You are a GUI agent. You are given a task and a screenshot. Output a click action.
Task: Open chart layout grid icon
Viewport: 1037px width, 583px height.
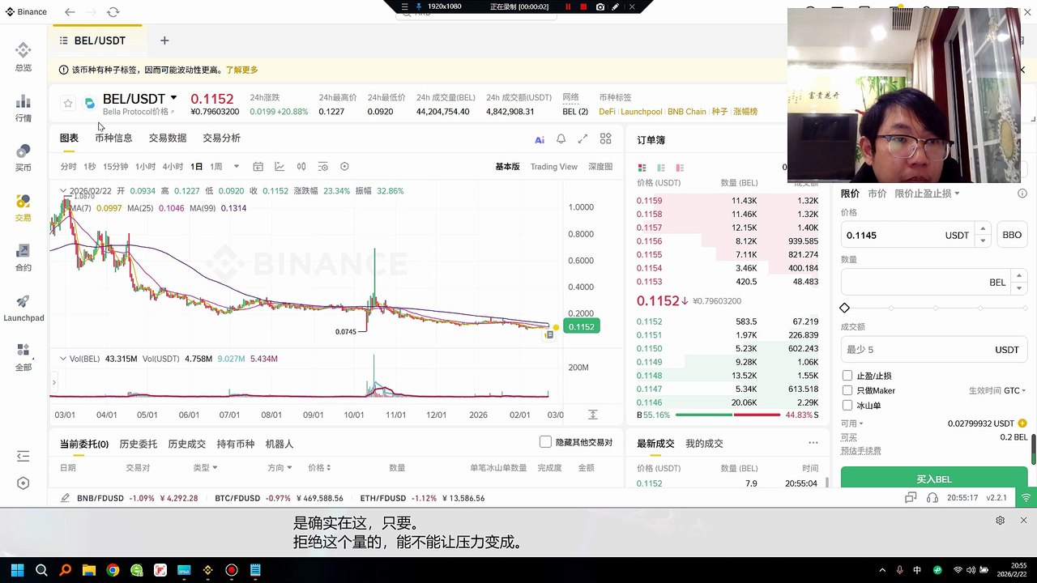click(605, 139)
